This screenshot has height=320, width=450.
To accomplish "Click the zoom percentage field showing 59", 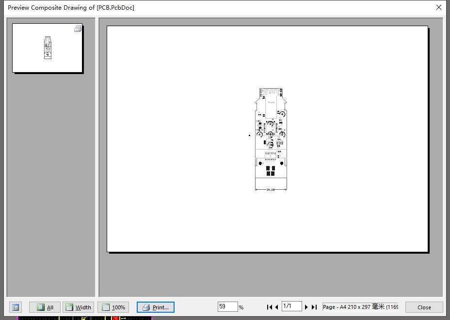I will coord(228,306).
